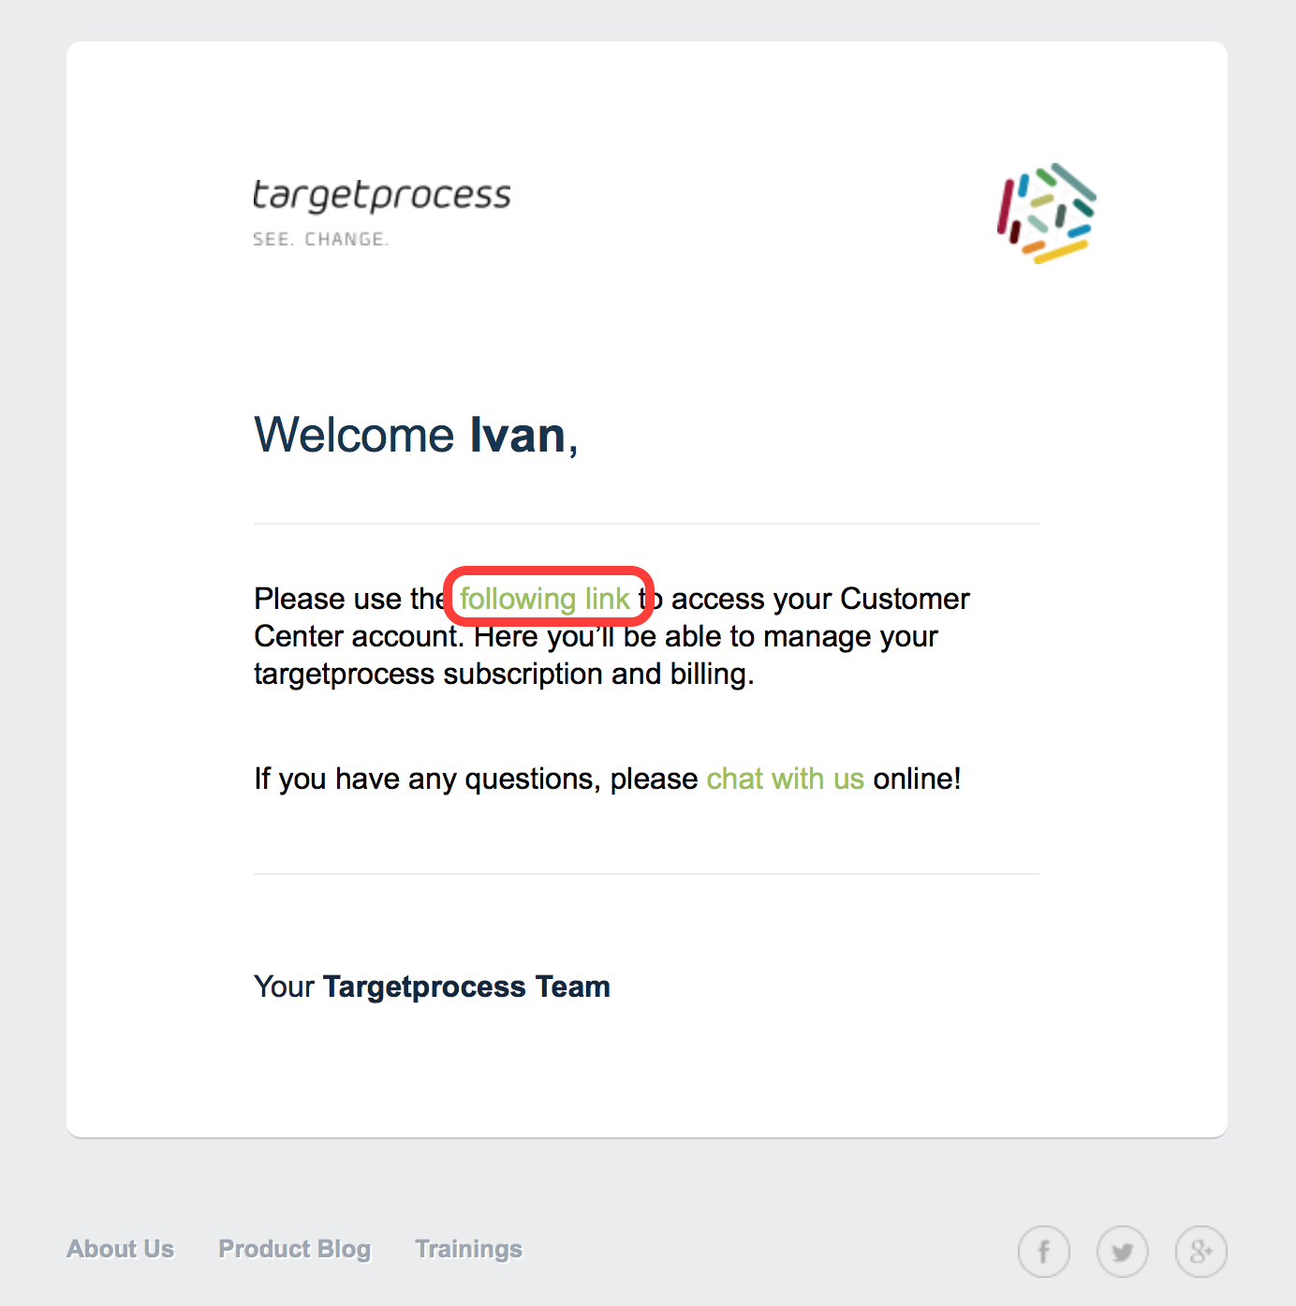Screen dimensions: 1296x1306
Task: Click the Facebook icon in the footer
Action: (x=1044, y=1252)
